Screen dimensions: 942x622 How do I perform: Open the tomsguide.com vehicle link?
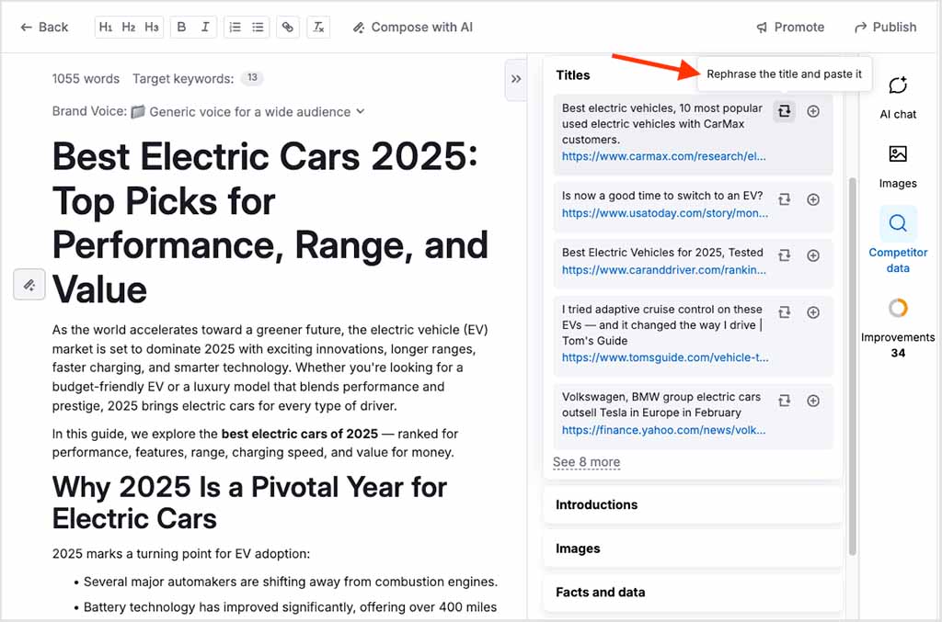coord(665,357)
